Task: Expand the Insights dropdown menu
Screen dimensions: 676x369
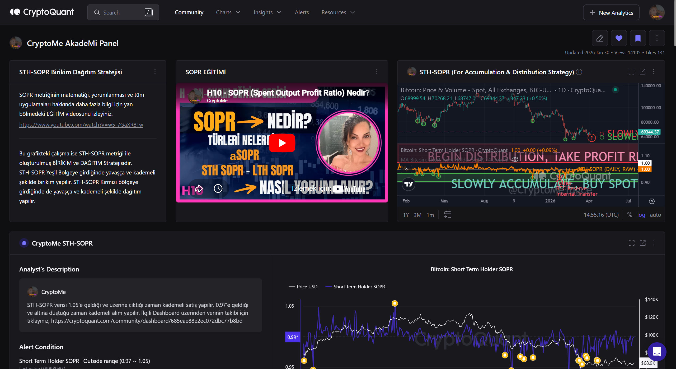Action: 267,12
